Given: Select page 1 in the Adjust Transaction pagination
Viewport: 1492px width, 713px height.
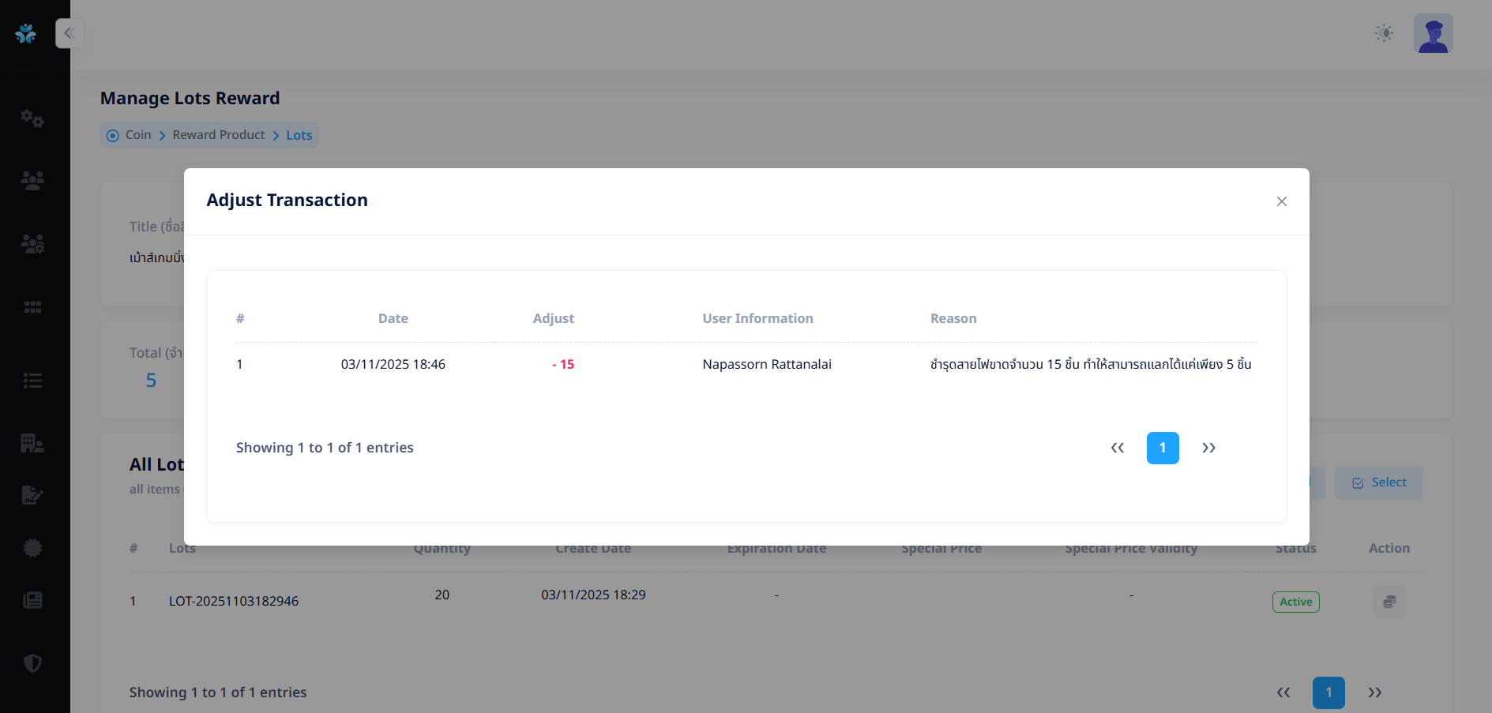Looking at the screenshot, I should 1163,448.
